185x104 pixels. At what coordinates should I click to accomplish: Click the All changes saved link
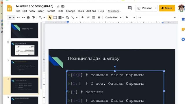[x=114, y=11]
